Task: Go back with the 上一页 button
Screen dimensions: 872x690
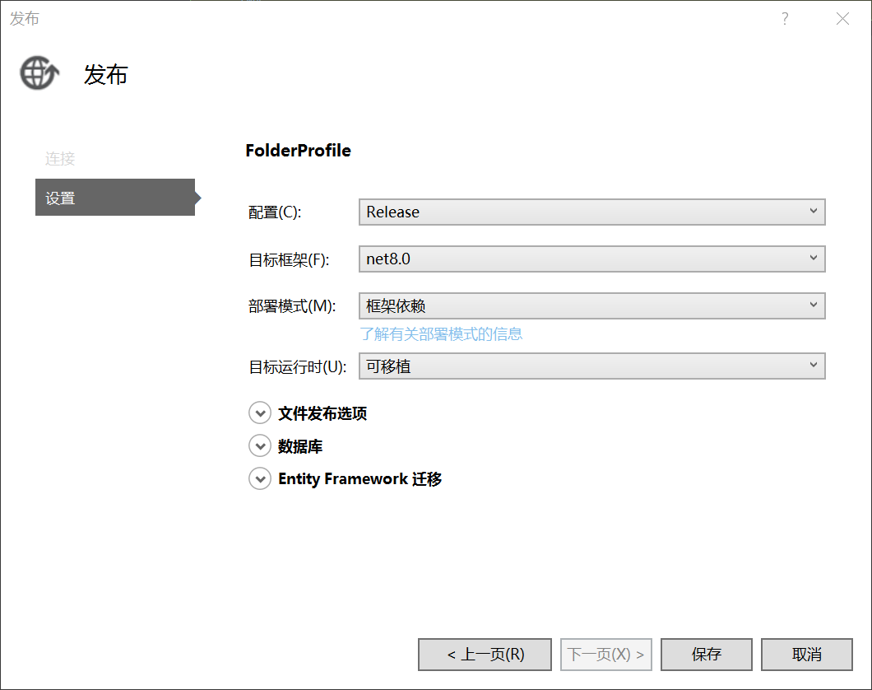Action: pos(485,655)
